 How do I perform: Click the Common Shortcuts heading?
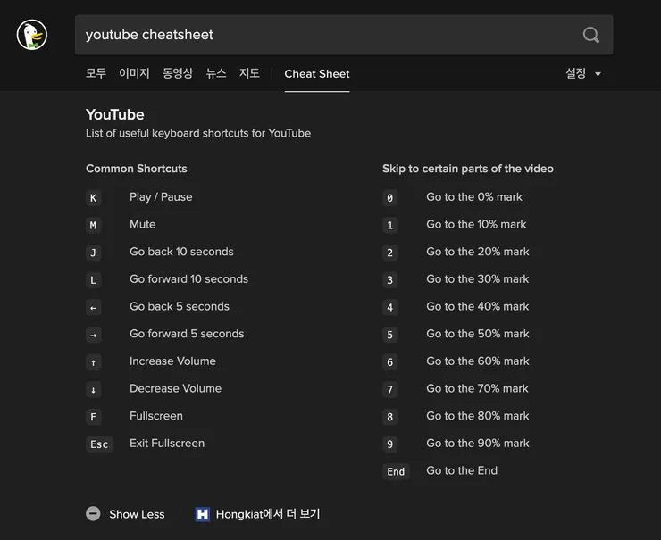click(136, 169)
